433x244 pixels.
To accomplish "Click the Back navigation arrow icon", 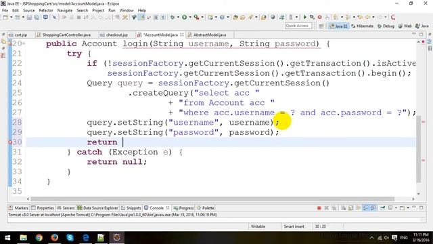I will (367, 17).
